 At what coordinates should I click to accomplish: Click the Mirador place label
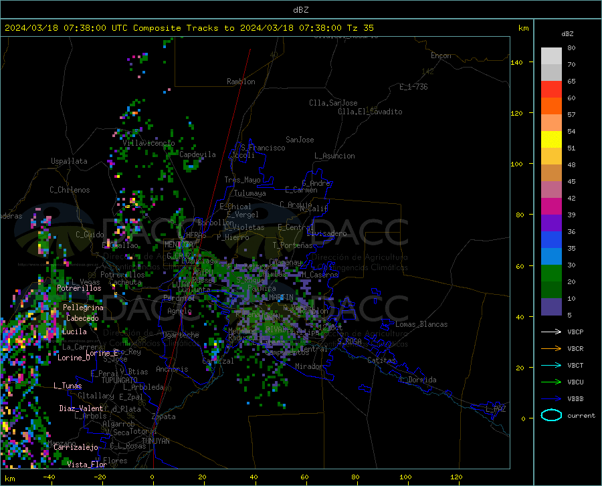309,366
